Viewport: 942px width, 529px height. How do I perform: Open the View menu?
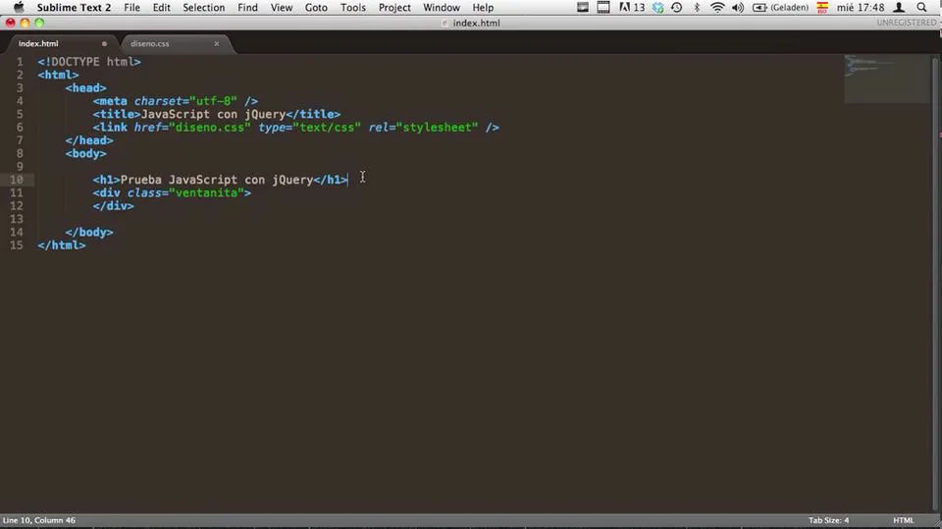282,7
